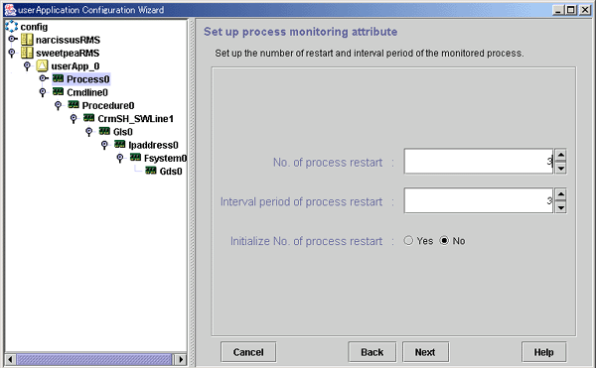Expand the narcissusRMS tree node
The image size is (596, 368).
(13, 39)
